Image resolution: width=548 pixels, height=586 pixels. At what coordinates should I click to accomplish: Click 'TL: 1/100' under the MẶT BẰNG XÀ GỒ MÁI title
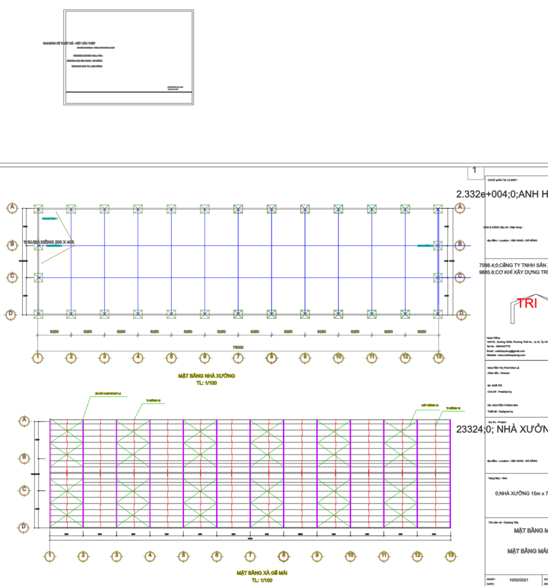pos(262,580)
